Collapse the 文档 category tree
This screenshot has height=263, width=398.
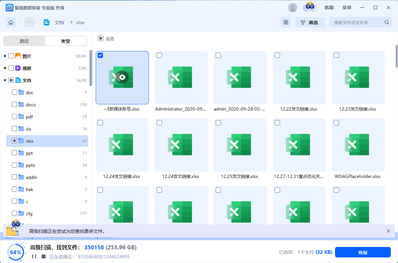click(5, 80)
